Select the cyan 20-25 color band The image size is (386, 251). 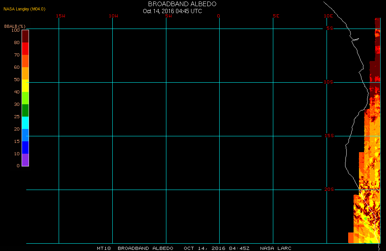click(x=25, y=123)
